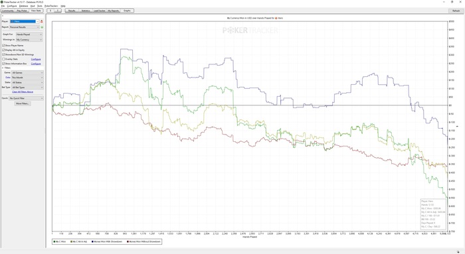Click the graph title above the chart
This screenshot has height=254, width=465.
254,18
